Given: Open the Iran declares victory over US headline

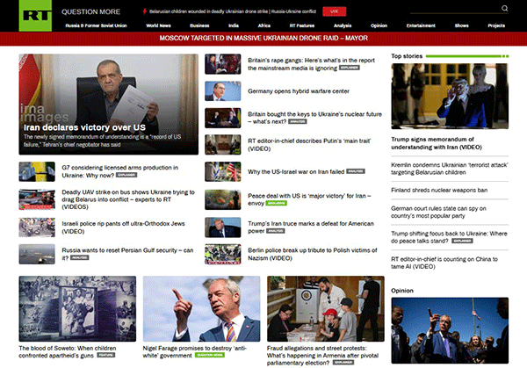Looking at the screenshot, I should (84, 127).
